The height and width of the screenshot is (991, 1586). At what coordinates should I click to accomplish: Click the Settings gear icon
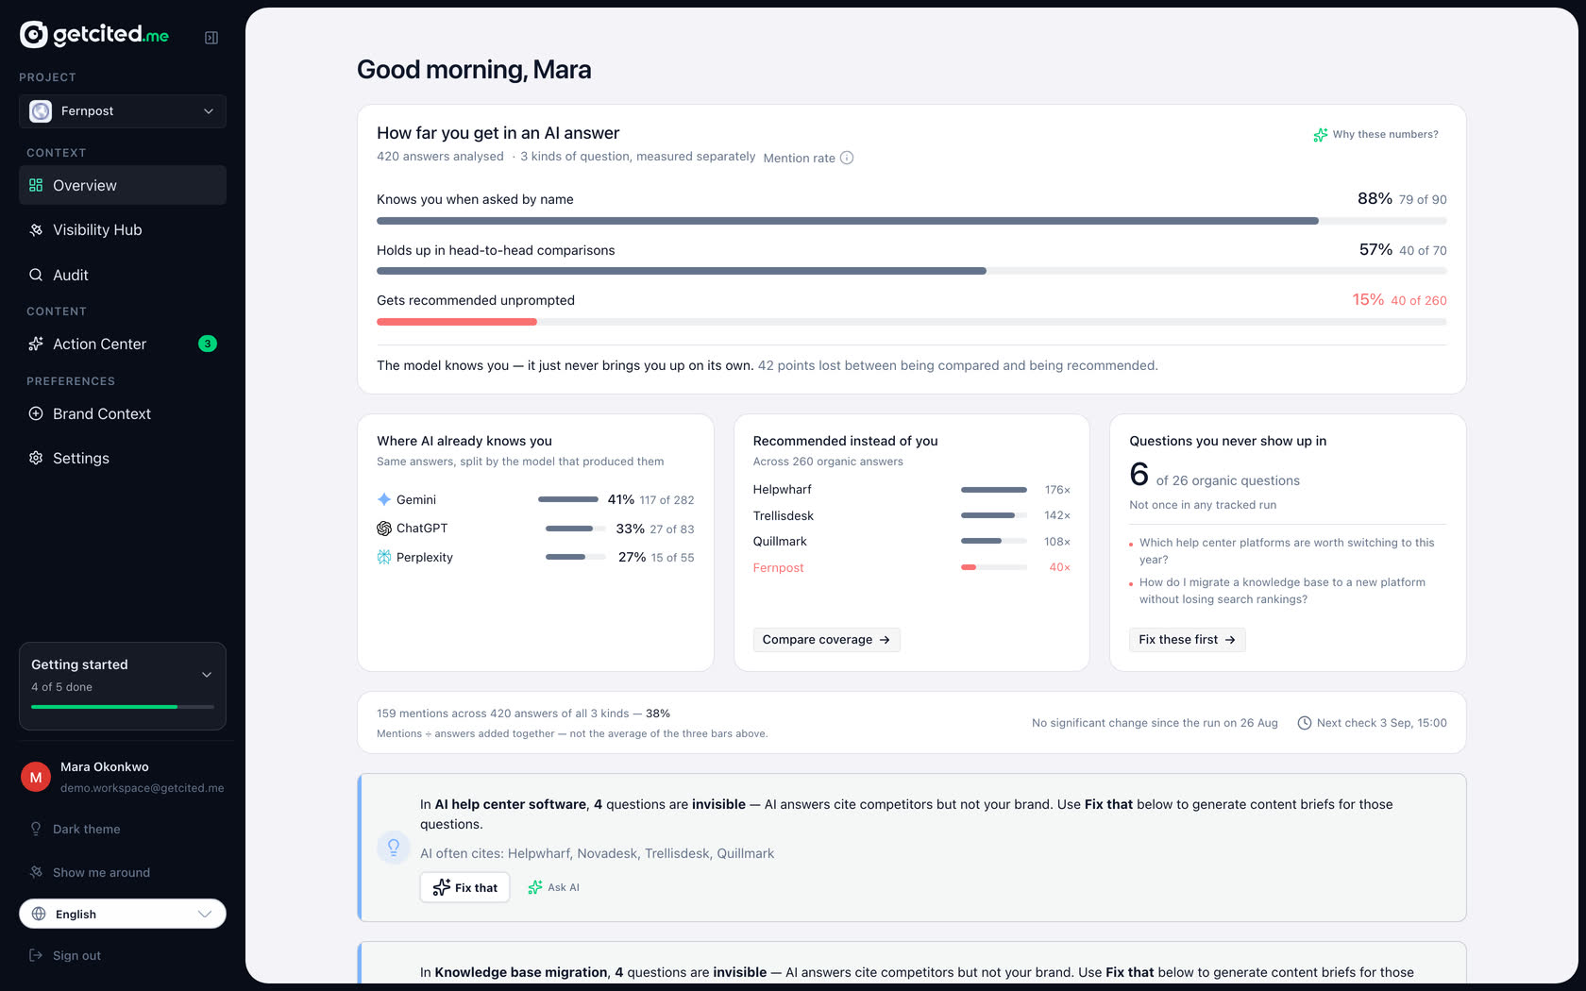coord(36,458)
